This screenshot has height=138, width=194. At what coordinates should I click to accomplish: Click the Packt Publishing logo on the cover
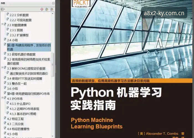(81, 4)
